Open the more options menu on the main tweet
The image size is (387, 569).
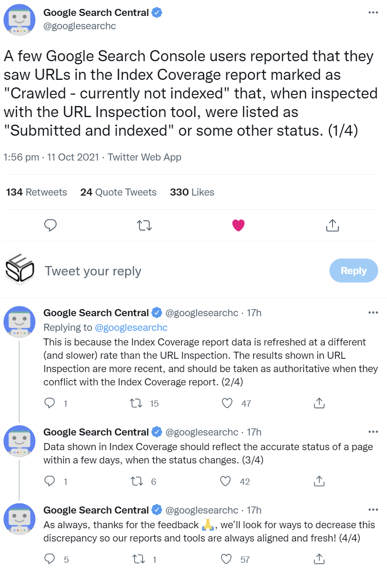pos(373,12)
